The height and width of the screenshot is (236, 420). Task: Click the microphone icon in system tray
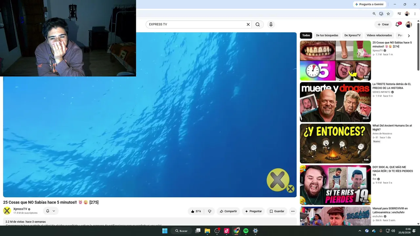point(381,231)
